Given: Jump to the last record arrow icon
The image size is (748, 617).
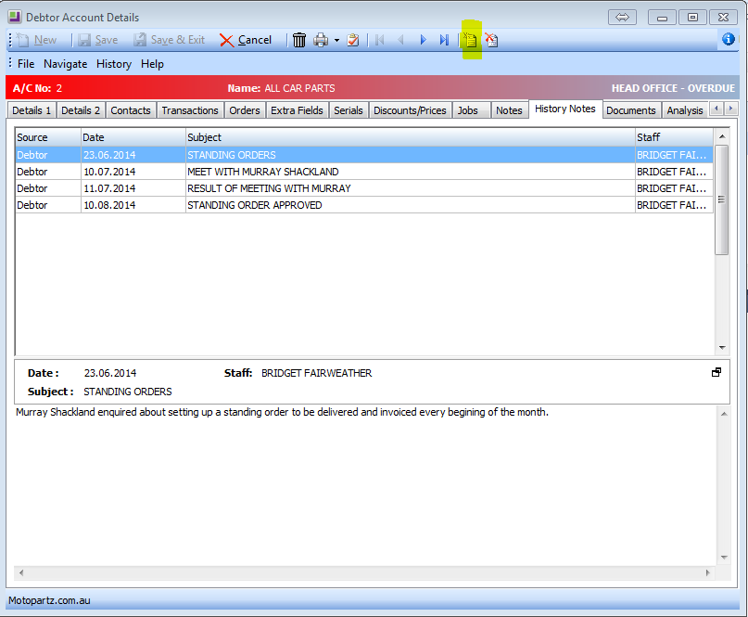Looking at the screenshot, I should [x=444, y=40].
